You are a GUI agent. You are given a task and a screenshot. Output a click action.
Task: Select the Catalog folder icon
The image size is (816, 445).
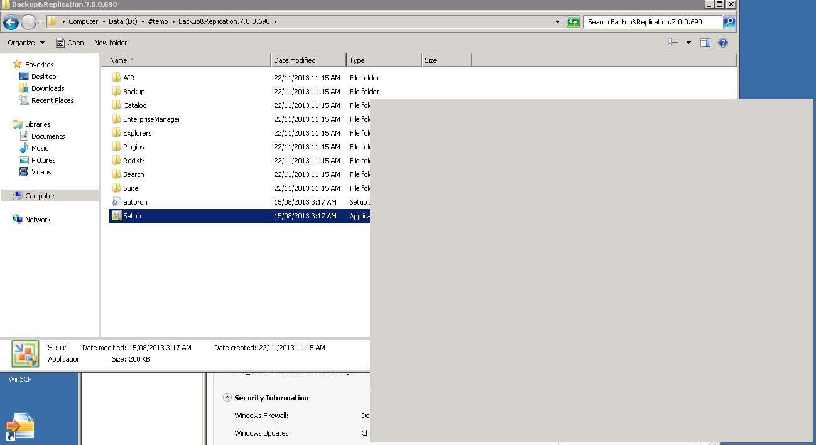116,105
